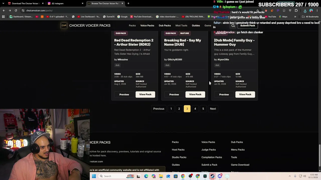Preview the Family Guy Hummer Guy pack
Image resolution: width=321 pixels, height=180 pixels.
[224, 94]
